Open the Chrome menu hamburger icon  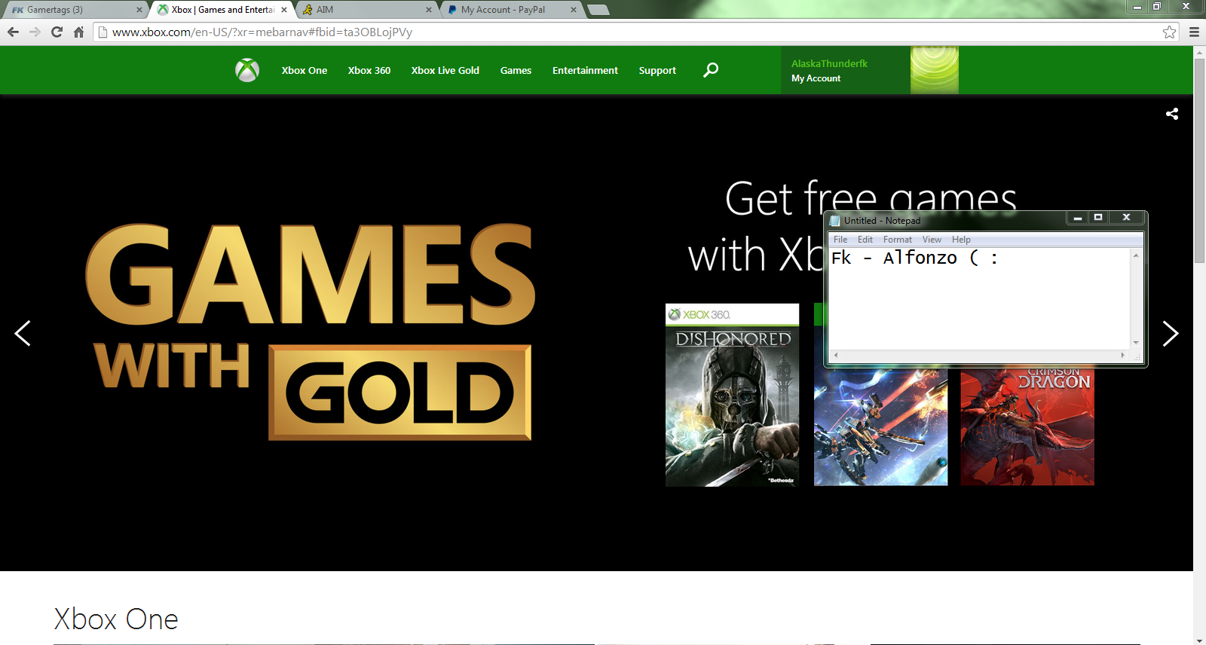click(x=1194, y=32)
